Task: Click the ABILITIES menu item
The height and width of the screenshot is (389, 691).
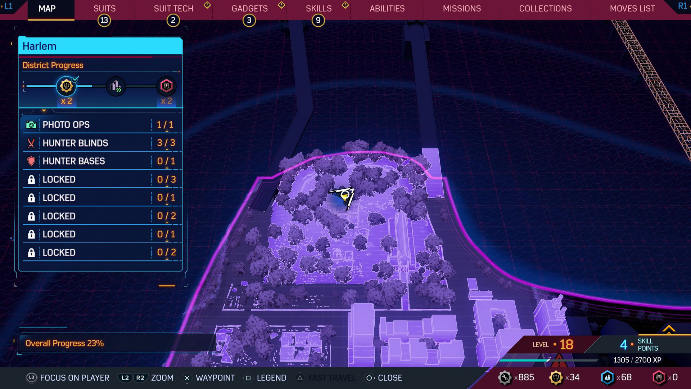Action: (x=387, y=9)
